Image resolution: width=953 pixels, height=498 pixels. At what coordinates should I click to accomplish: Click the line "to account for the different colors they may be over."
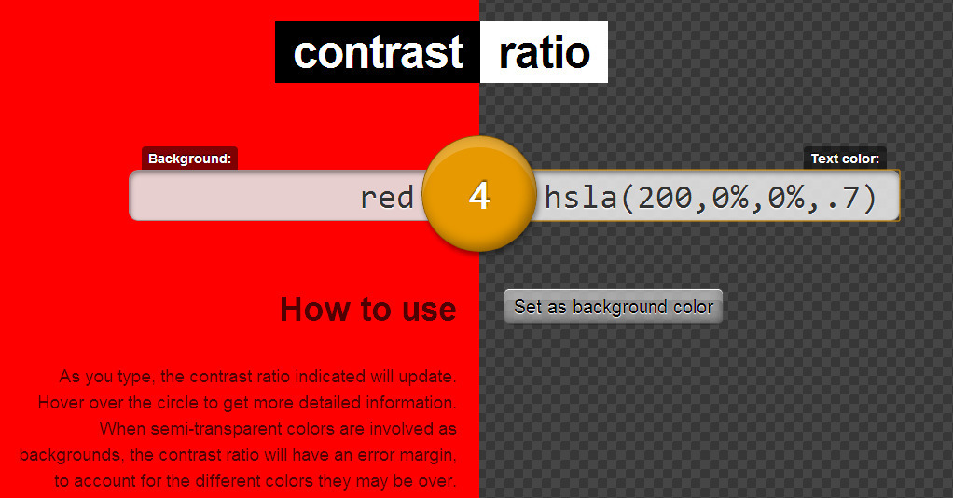pyautogui.click(x=256, y=481)
